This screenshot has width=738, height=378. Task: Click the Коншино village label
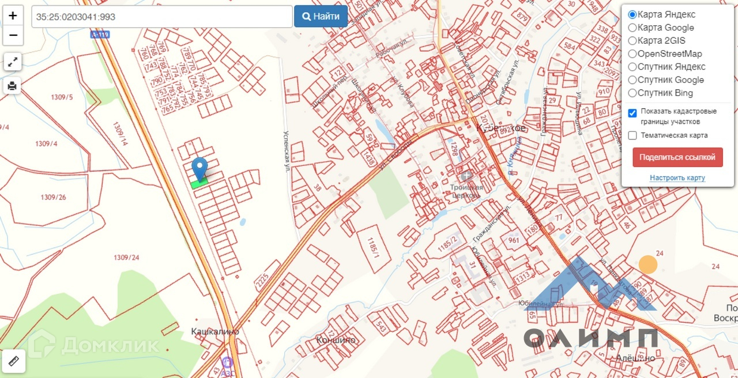click(336, 340)
